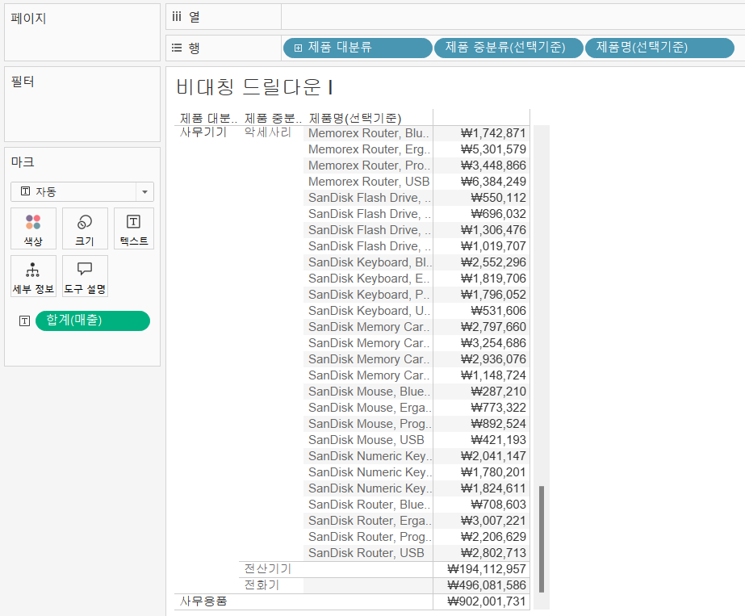The image size is (745, 616).
Task: Click the value ₩2,552,296
Action: point(493,262)
